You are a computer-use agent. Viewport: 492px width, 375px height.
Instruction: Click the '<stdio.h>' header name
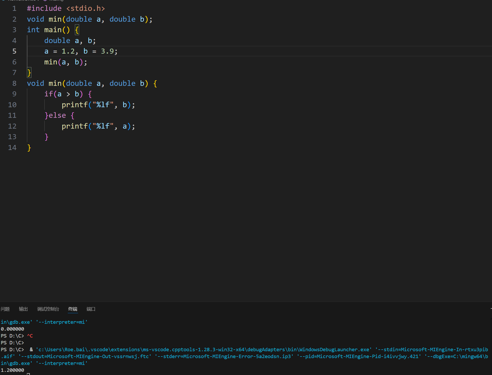click(86, 8)
